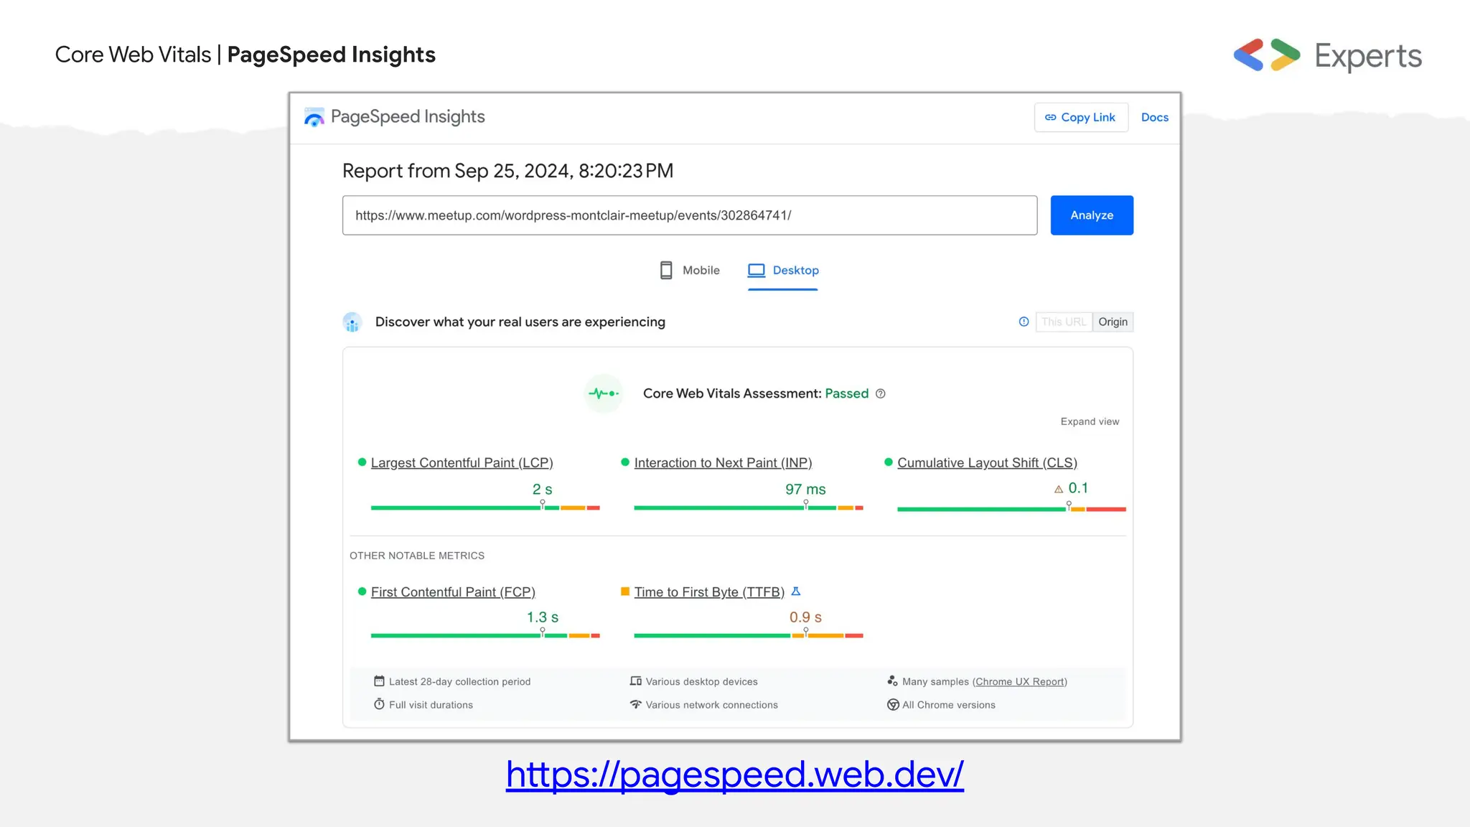This screenshot has height=827, width=1470.
Task: Click the '2 s' LCP value
Action: point(542,489)
